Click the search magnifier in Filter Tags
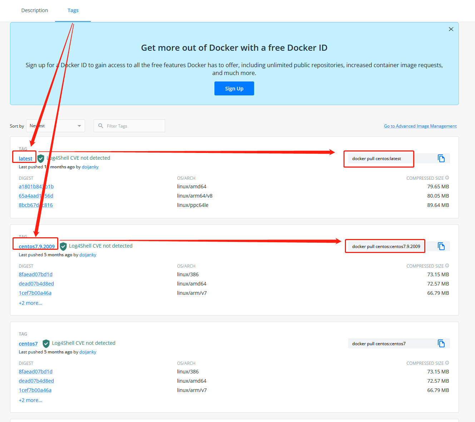Image resolution: width=475 pixels, height=422 pixels. (101, 126)
